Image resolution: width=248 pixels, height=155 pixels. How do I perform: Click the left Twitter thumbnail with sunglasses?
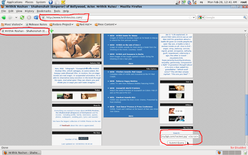(x=65, y=96)
